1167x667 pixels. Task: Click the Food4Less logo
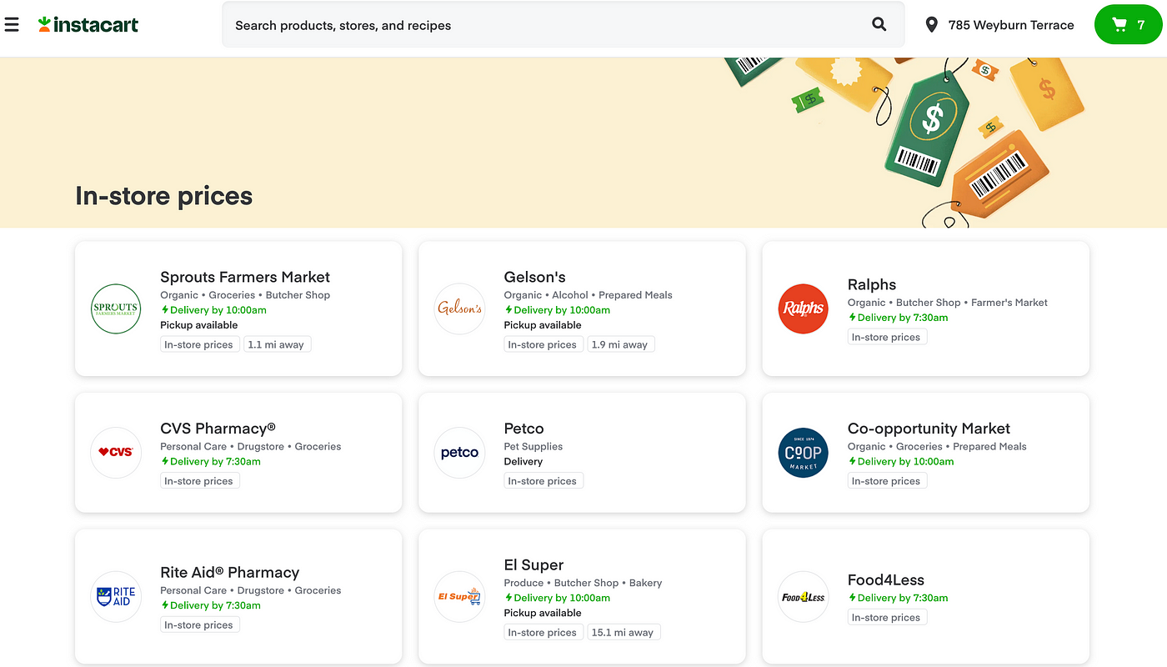click(803, 596)
